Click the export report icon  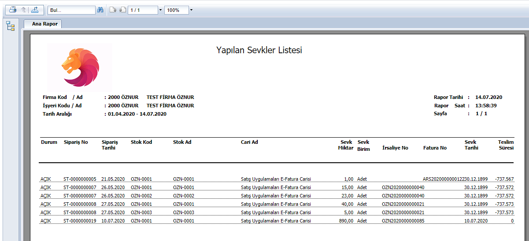coord(35,10)
